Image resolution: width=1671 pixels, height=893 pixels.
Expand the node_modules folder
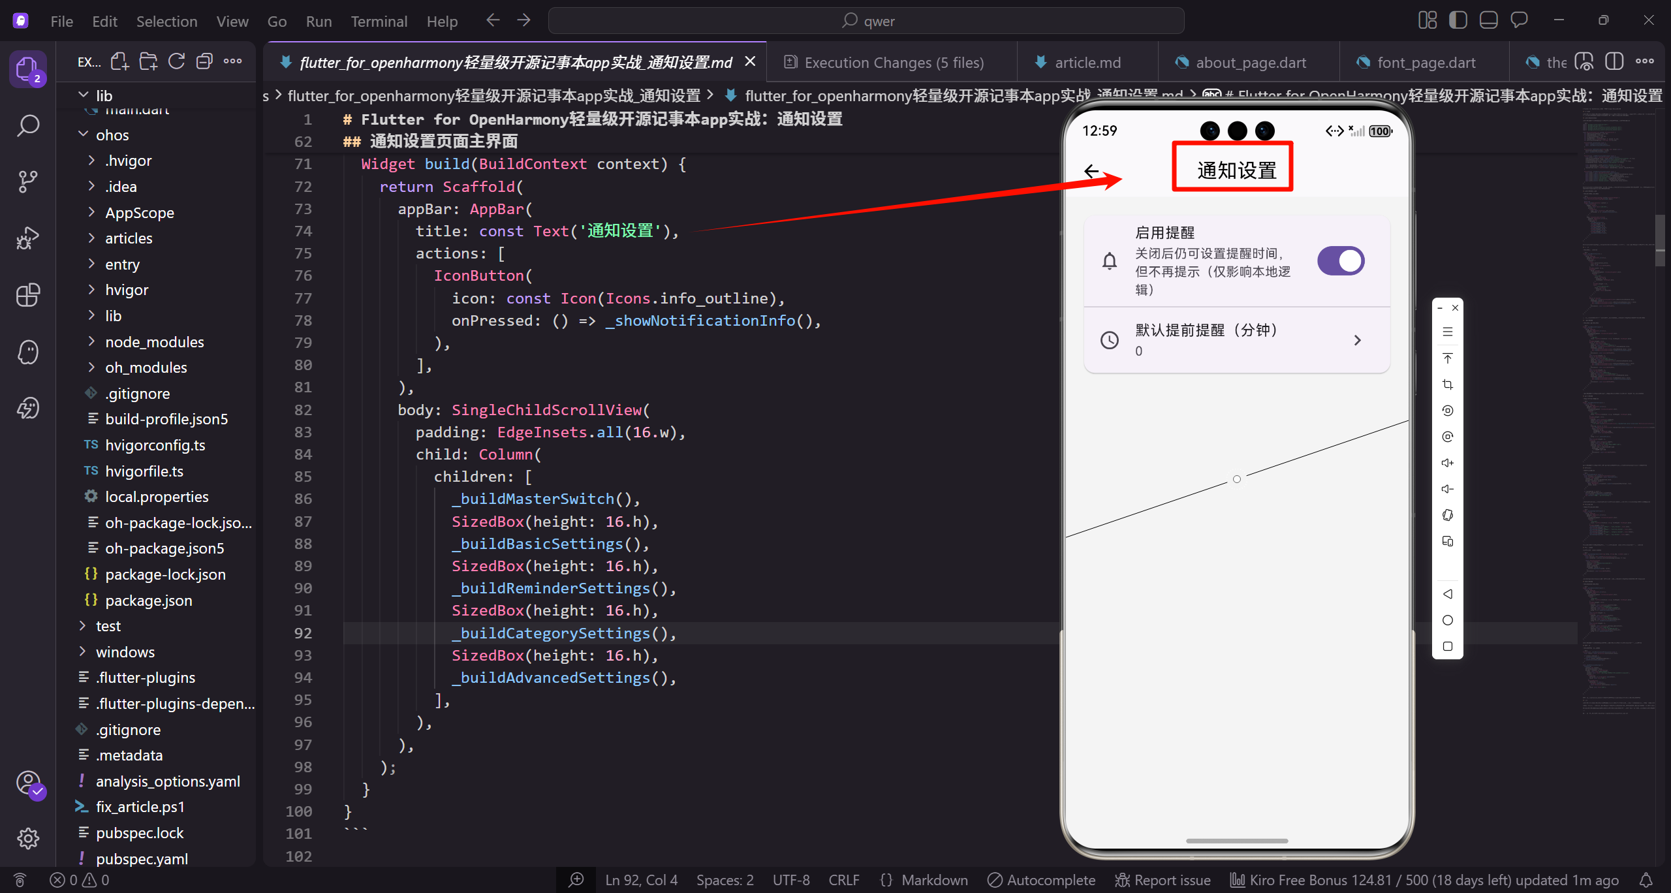92,341
